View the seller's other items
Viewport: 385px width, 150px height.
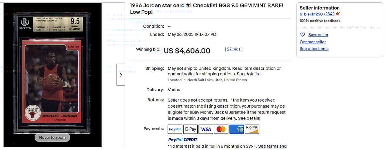(x=314, y=49)
